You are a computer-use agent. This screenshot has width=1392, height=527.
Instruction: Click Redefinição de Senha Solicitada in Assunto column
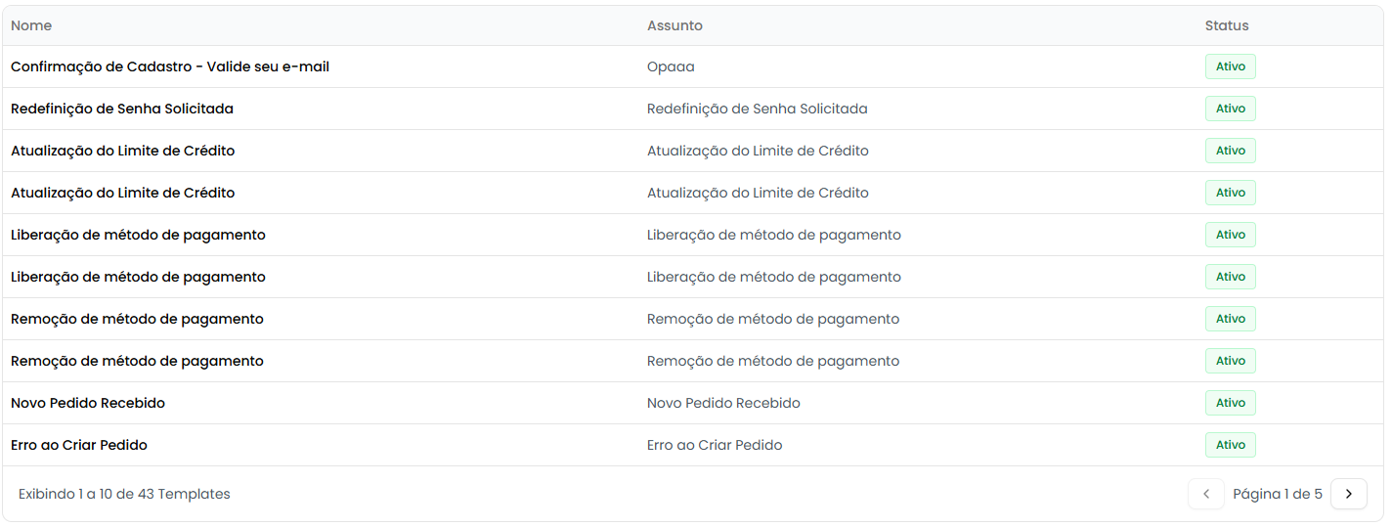click(x=758, y=109)
